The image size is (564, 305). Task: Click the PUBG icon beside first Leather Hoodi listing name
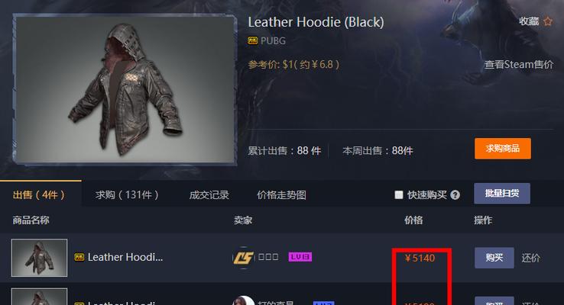click(x=79, y=257)
